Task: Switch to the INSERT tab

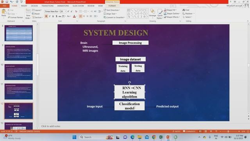Action: (x=24, y=6)
